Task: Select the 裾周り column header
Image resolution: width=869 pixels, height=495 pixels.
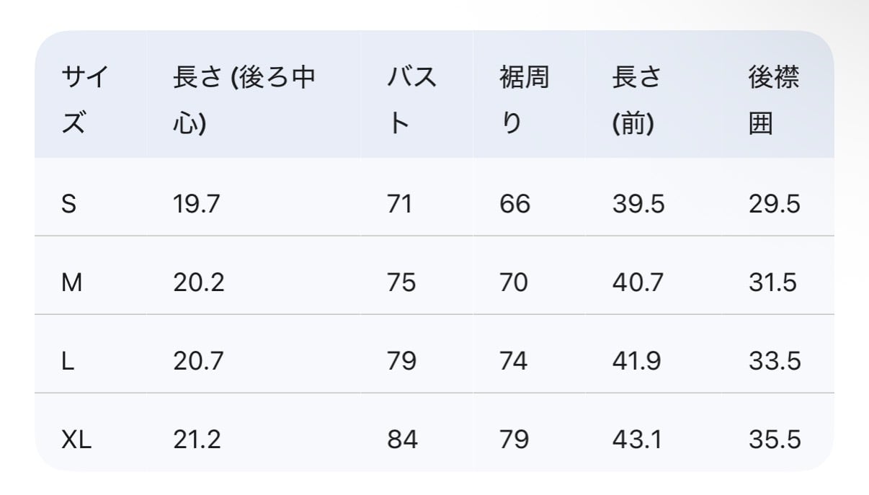Action: tap(524, 101)
